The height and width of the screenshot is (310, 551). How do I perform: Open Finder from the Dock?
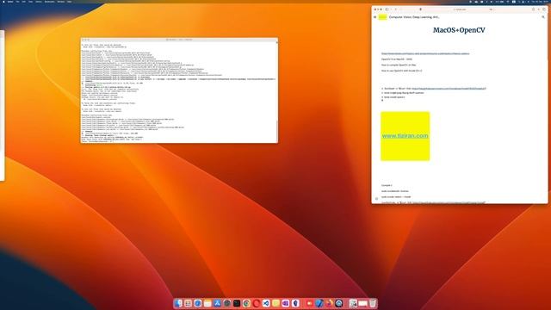click(x=178, y=303)
